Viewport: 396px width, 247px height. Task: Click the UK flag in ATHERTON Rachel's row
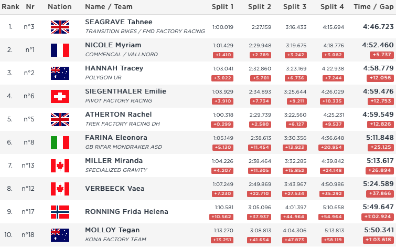[60, 119]
